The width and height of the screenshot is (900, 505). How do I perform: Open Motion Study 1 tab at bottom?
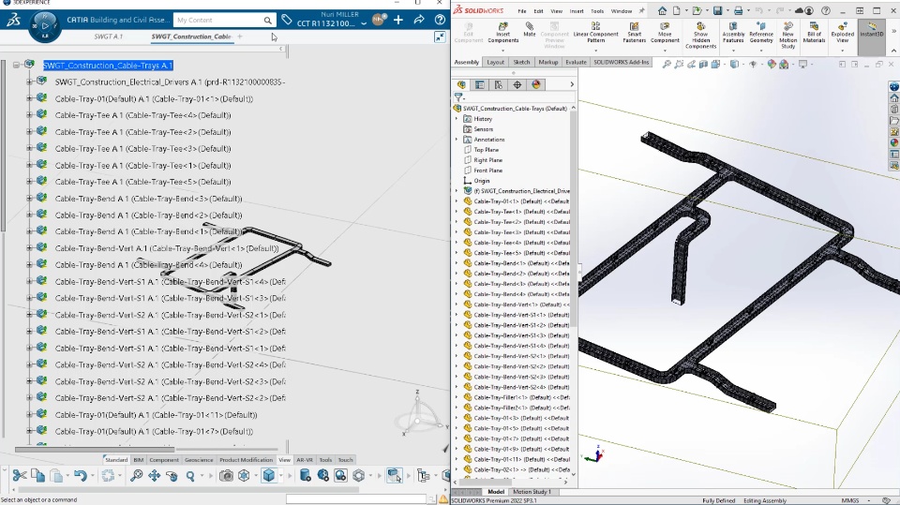point(532,492)
